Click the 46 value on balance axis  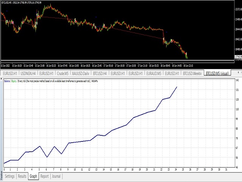click(237, 167)
